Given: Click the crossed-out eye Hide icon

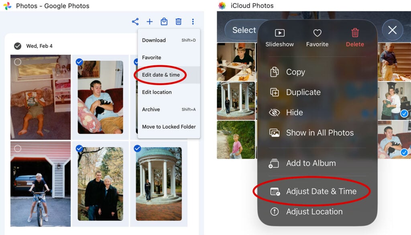Looking at the screenshot, I should tap(275, 112).
